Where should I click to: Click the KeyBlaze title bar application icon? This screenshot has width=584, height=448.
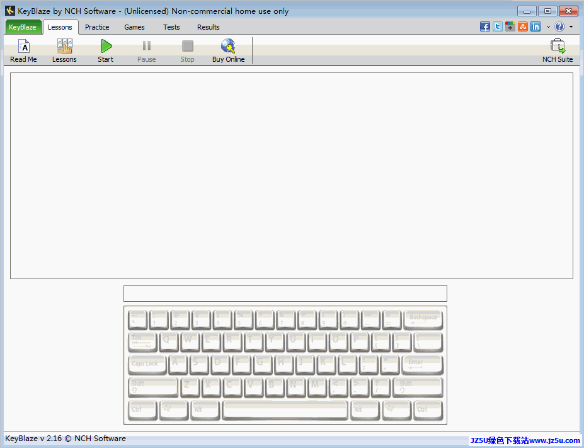pos(10,11)
